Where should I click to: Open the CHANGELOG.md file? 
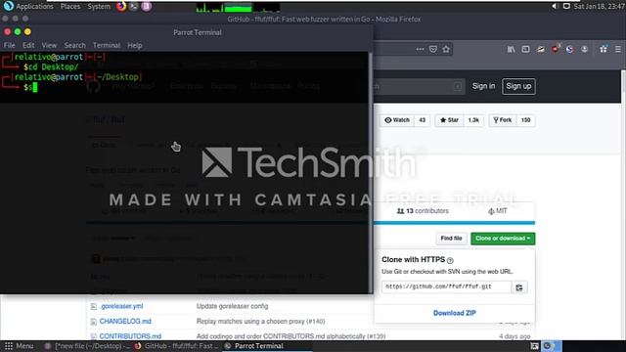(x=125, y=322)
